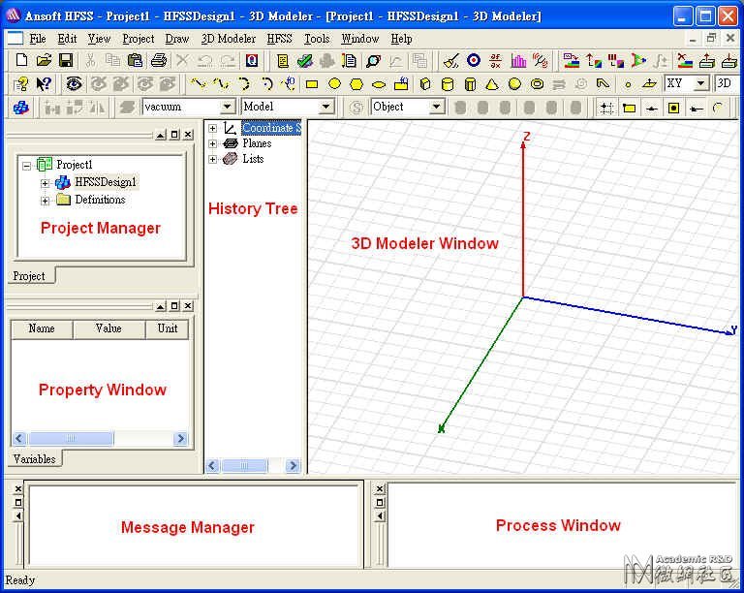The width and height of the screenshot is (744, 593).
Task: Create a new project with the blank page icon
Action: [21, 60]
